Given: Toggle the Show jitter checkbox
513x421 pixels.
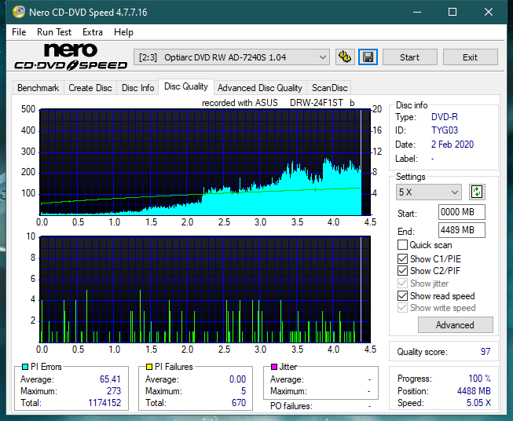Looking at the screenshot, I should click(x=402, y=284).
